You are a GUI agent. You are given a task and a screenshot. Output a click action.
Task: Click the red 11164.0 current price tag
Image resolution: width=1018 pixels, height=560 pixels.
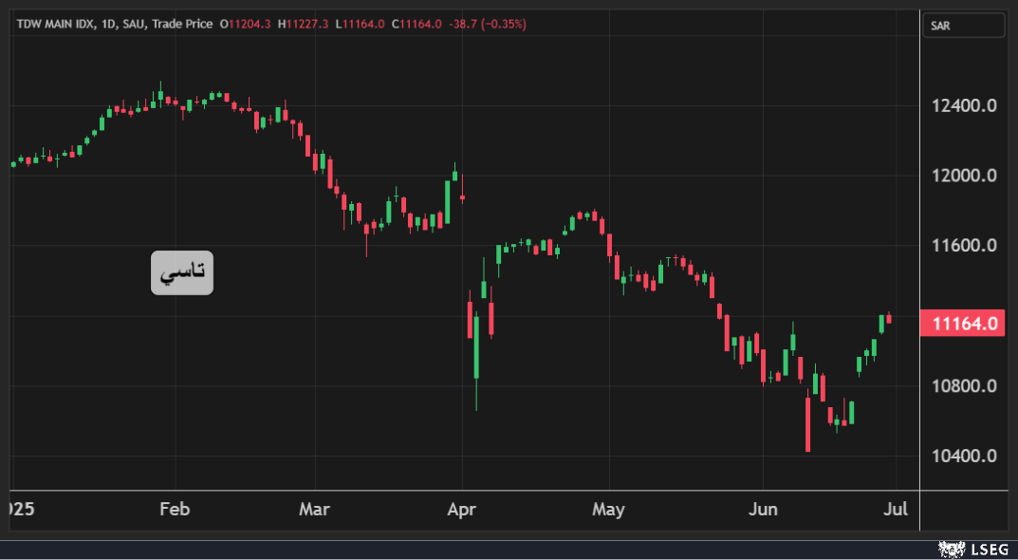point(963,324)
